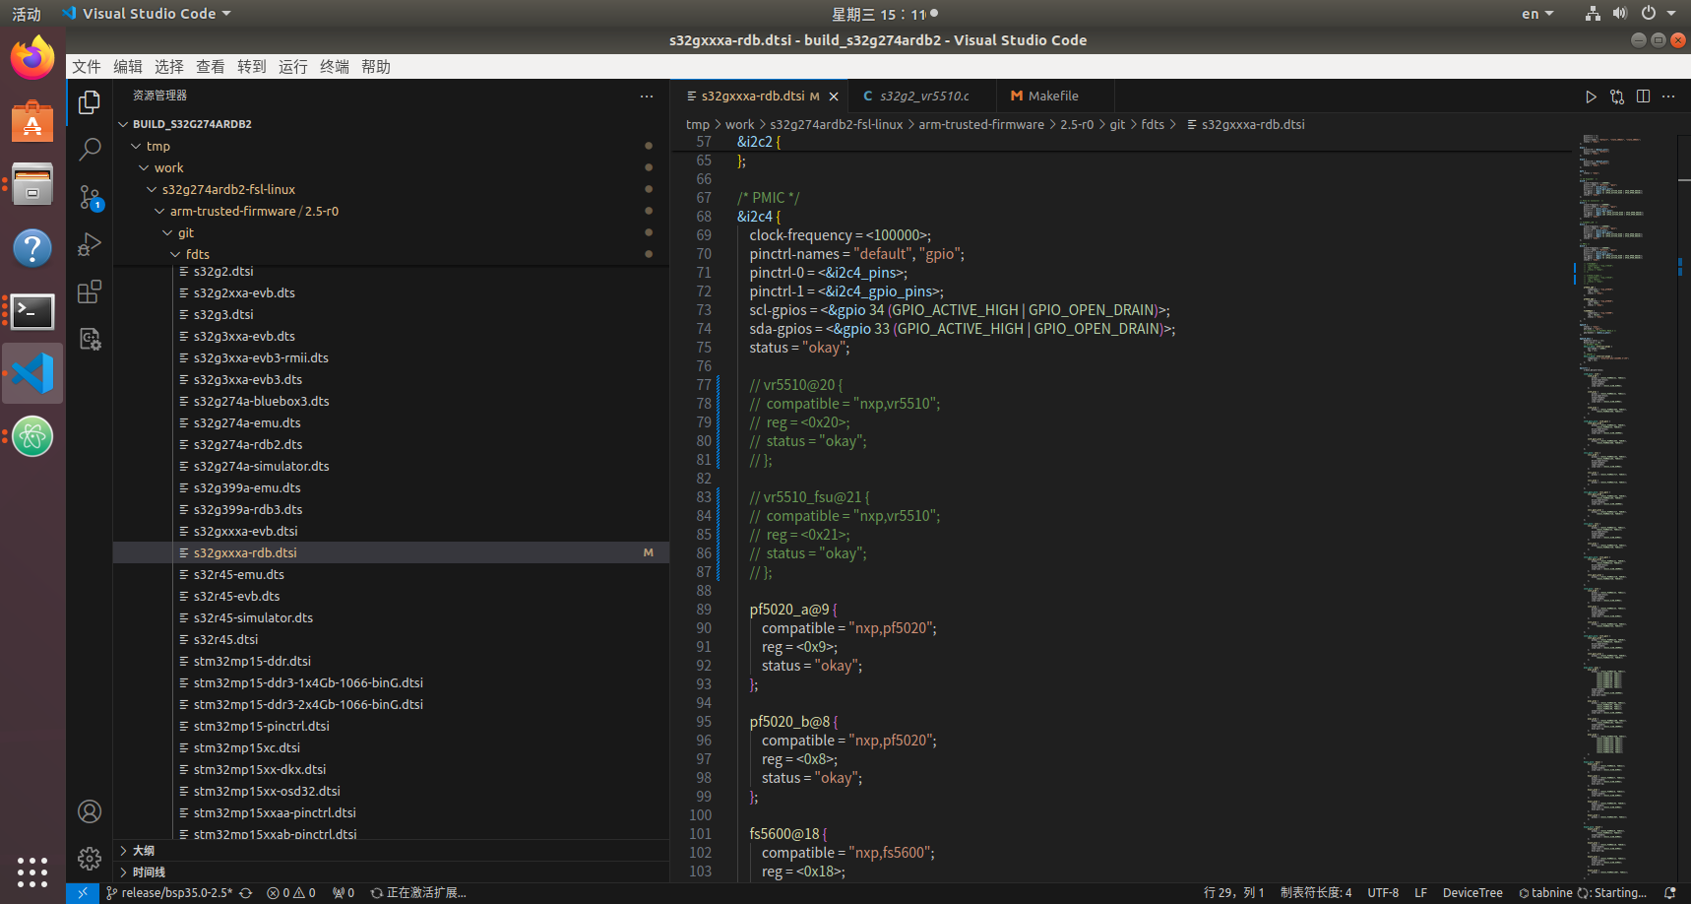Collapse the fdts folder
This screenshot has height=904, width=1691.
coord(197,254)
